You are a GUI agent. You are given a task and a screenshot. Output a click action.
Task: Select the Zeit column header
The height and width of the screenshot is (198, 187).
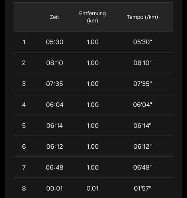click(x=55, y=17)
